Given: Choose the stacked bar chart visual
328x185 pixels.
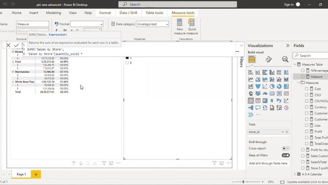Looking at the screenshot, I should pyautogui.click(x=251, y=72).
